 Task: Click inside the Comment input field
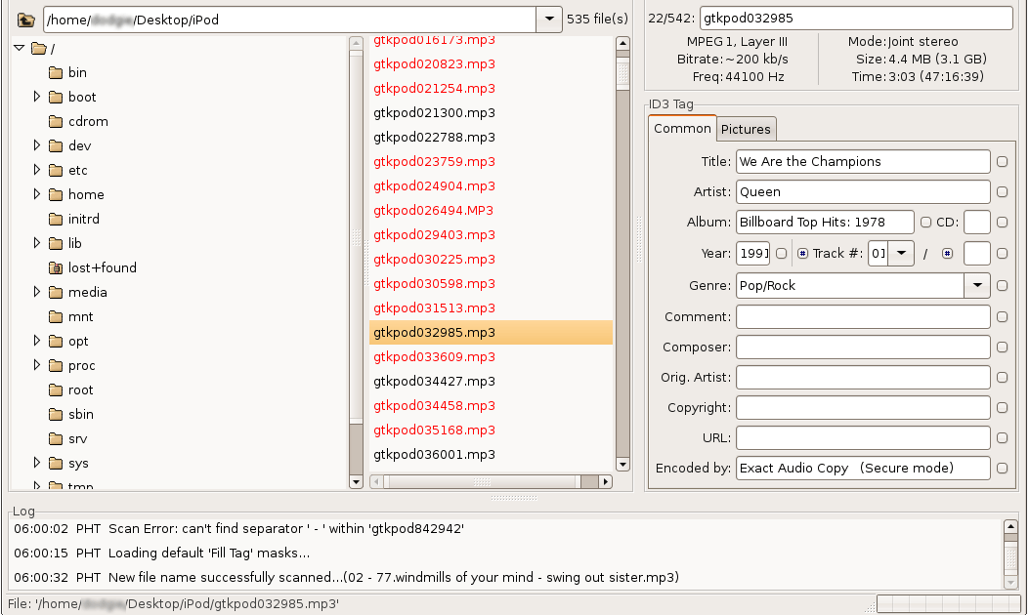[x=862, y=316]
